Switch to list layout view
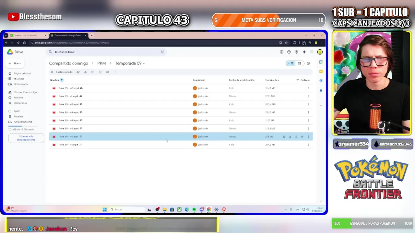The image size is (415, 233). (290, 63)
